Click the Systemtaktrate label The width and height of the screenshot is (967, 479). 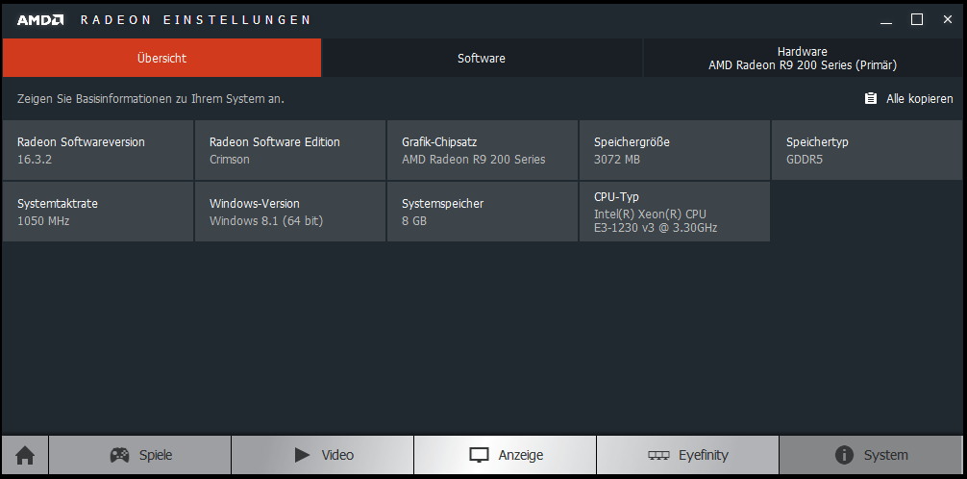58,204
